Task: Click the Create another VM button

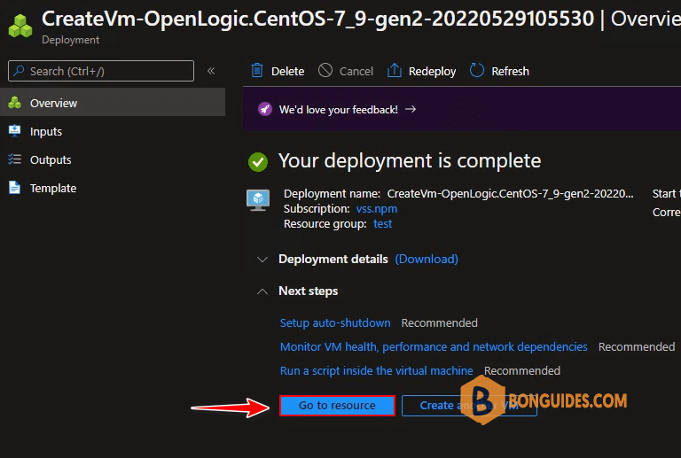Action: [x=469, y=406]
